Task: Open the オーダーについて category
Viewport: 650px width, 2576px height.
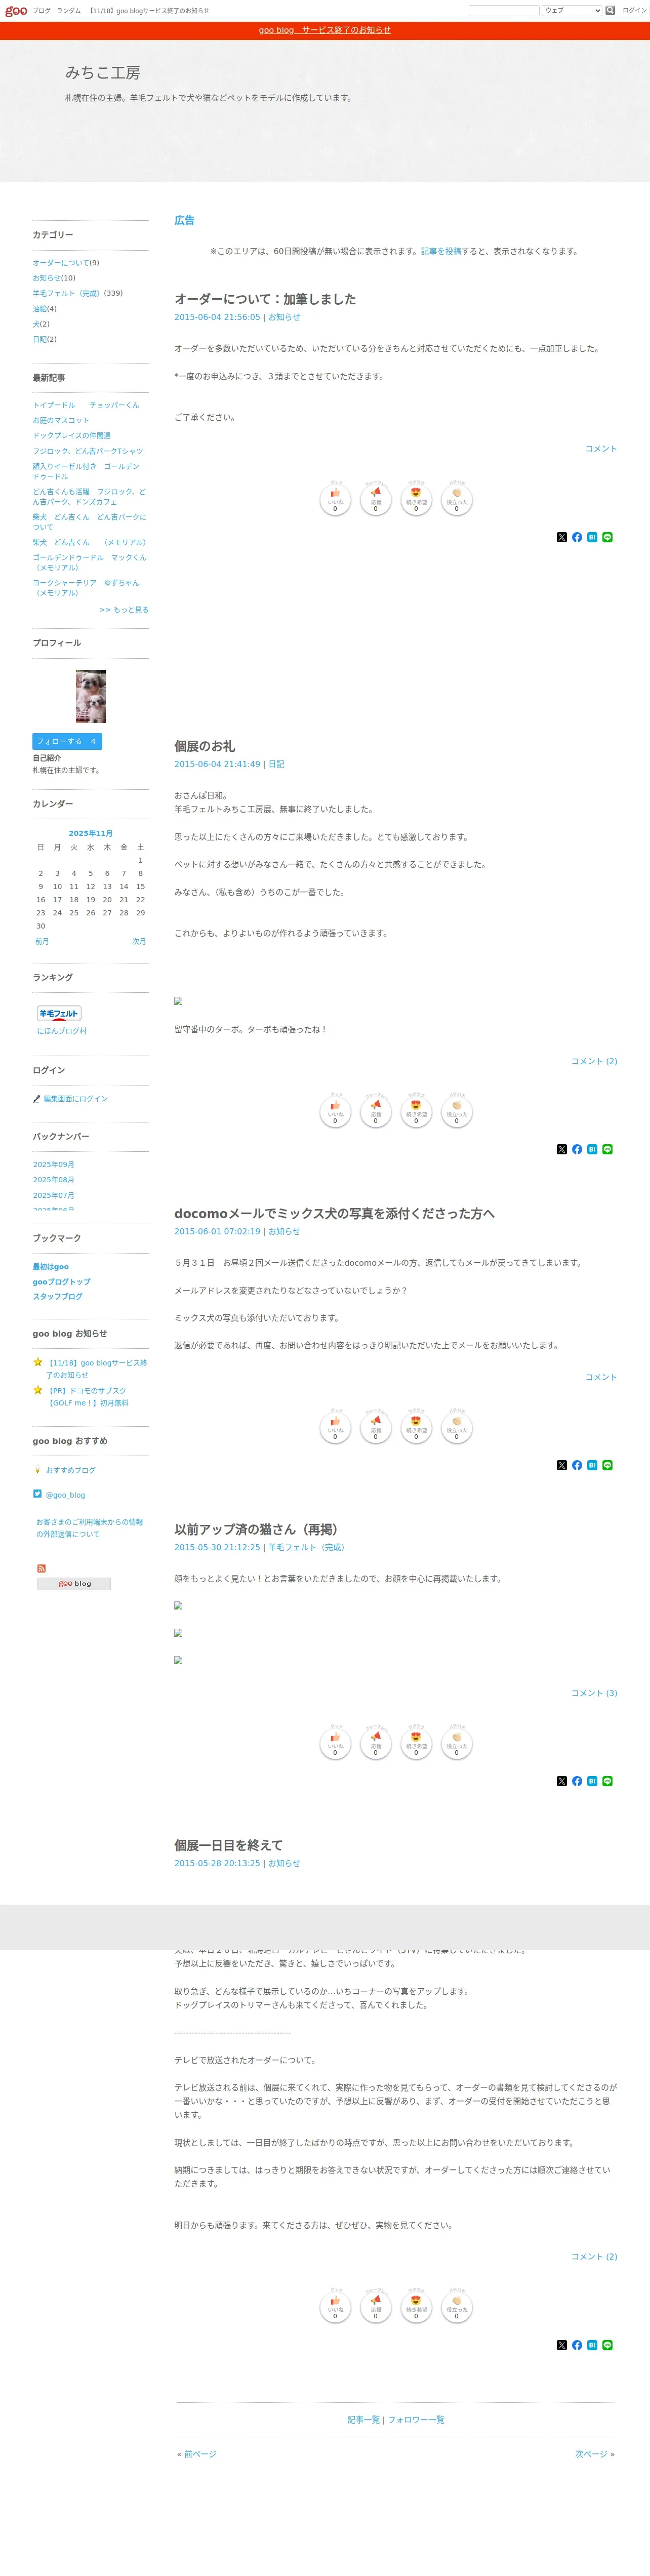Action: pos(60,263)
